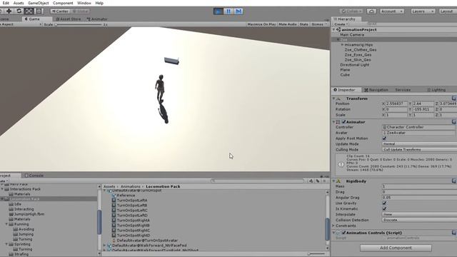Select the TurnOnSpotLeftA animation clip
This screenshot has height=257, width=457.
tap(131, 200)
